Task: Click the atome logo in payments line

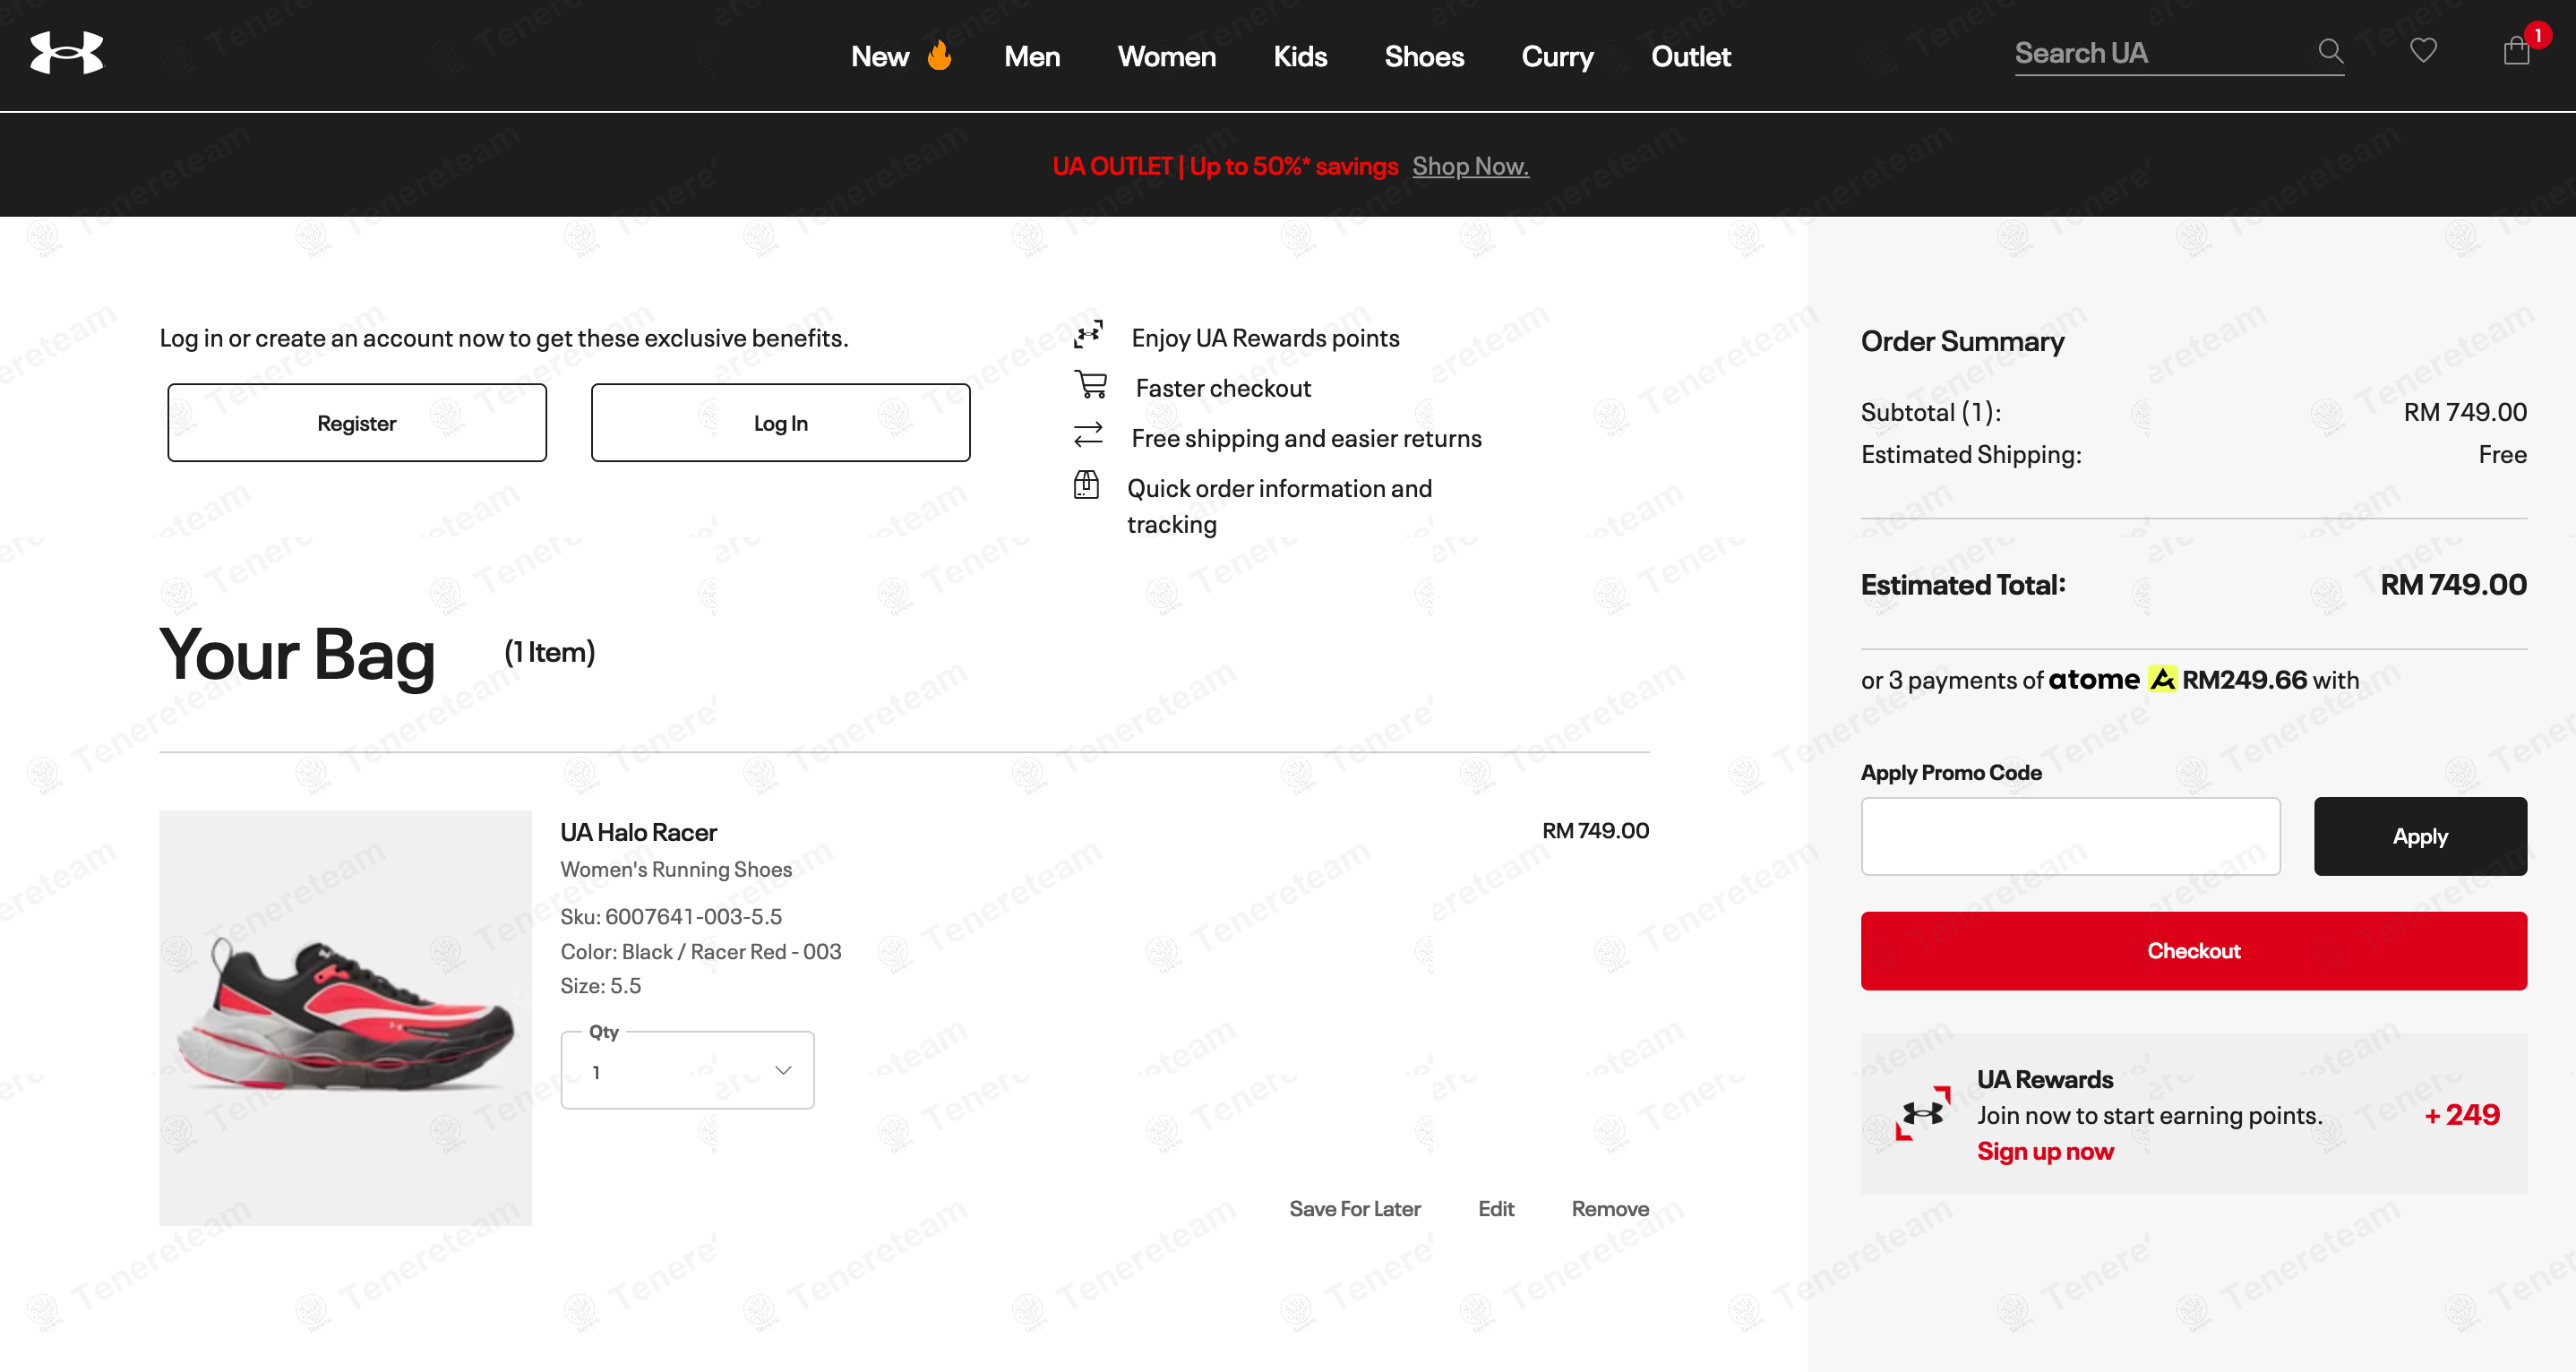Action: point(2113,679)
